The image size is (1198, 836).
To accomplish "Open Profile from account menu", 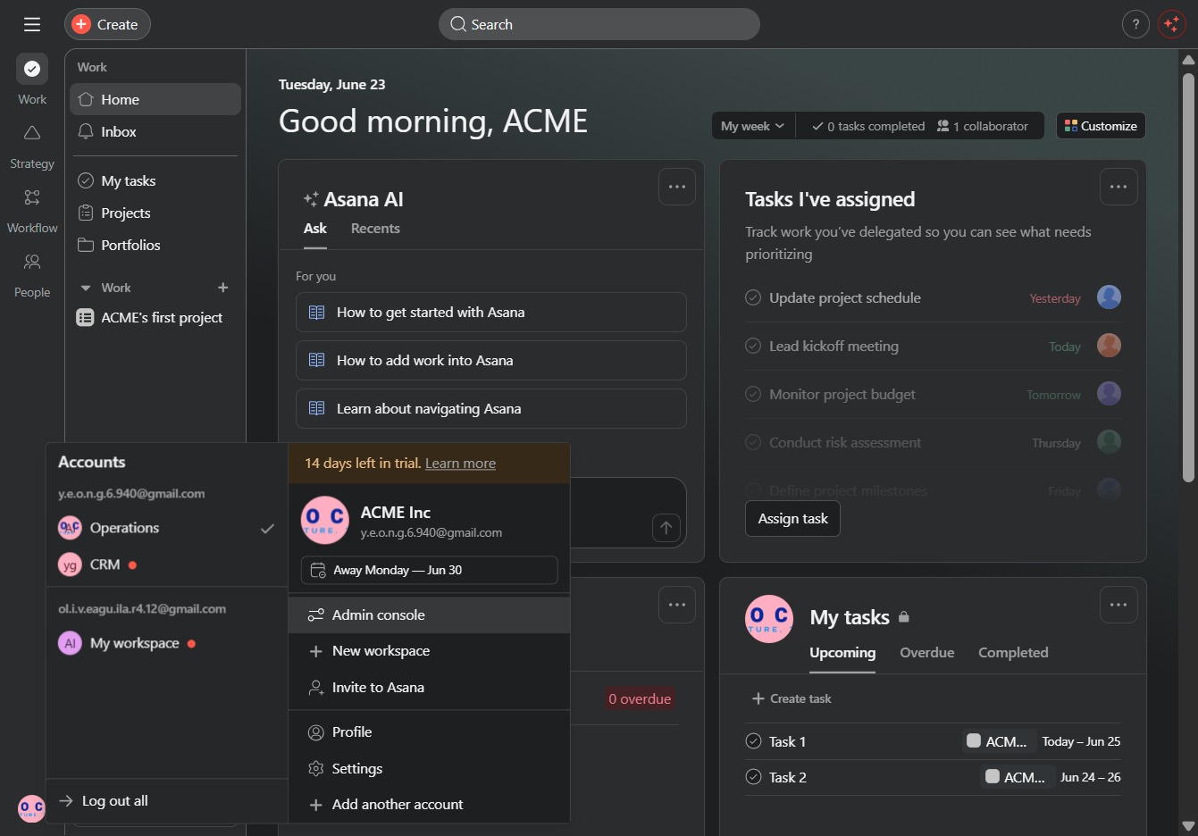I will coord(429,732).
